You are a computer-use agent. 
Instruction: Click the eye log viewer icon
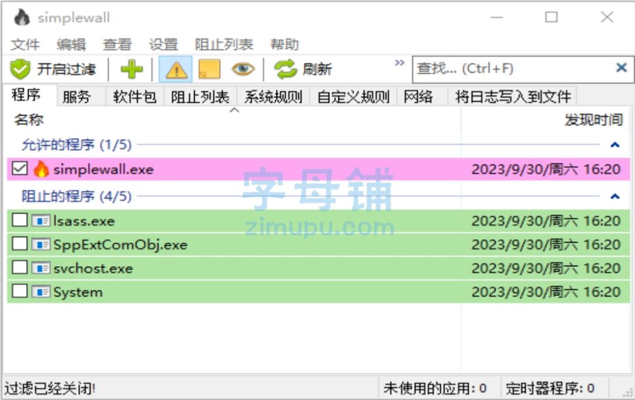click(x=243, y=69)
